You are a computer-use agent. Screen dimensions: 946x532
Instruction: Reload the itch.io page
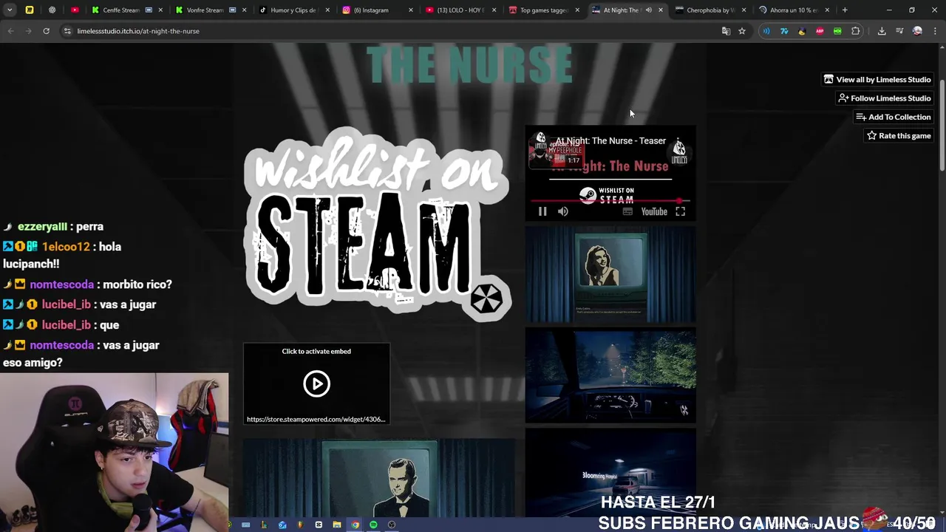point(46,31)
